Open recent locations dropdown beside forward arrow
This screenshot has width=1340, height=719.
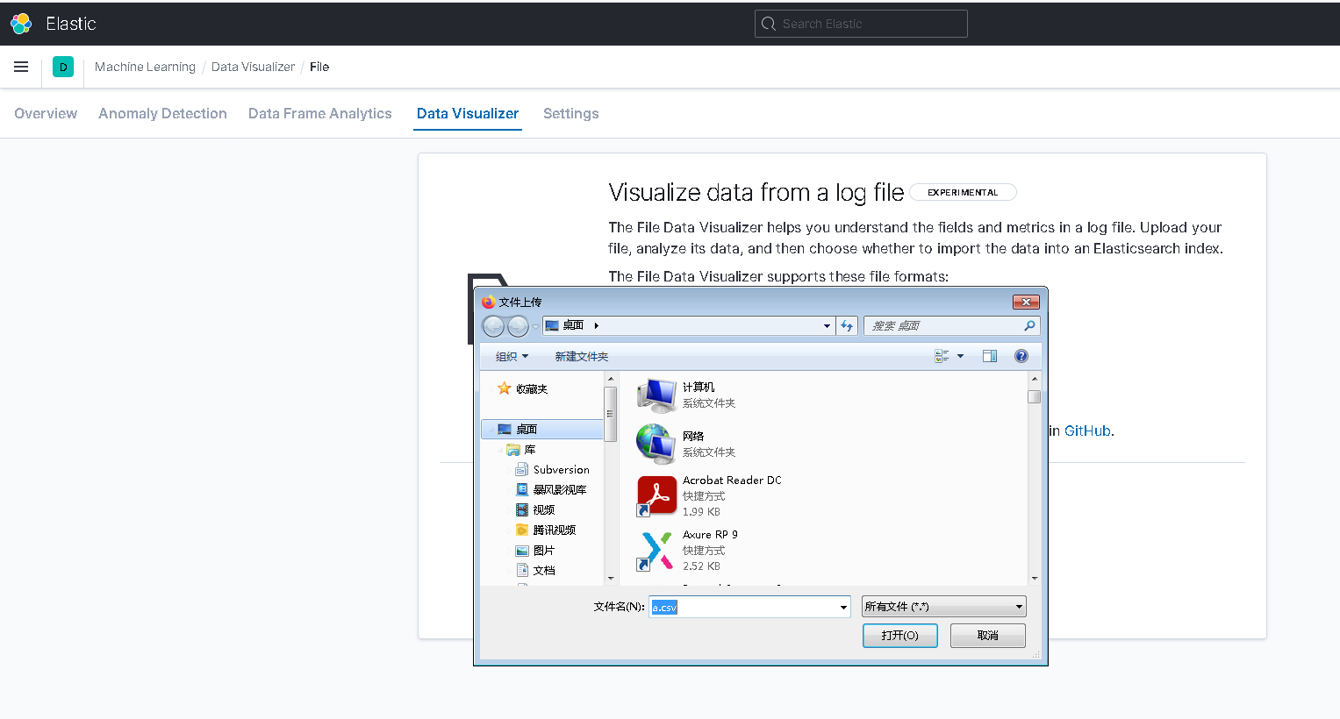pyautogui.click(x=535, y=327)
